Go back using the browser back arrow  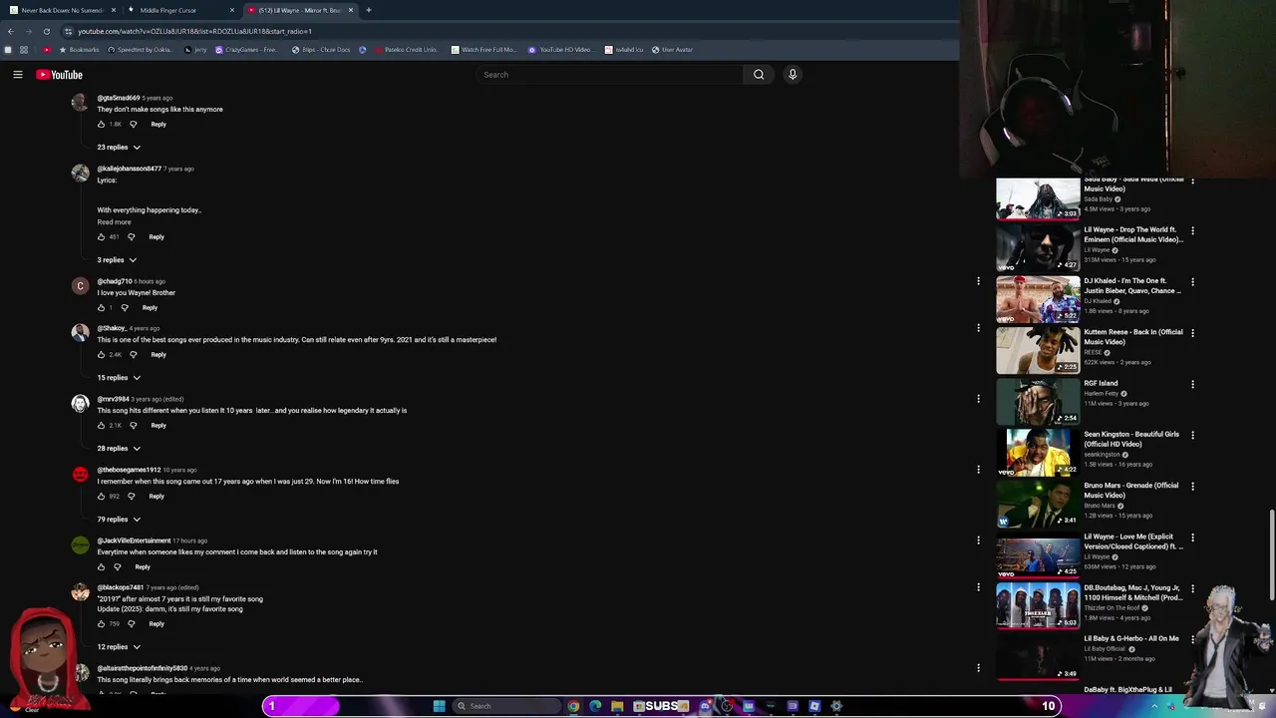(x=10, y=31)
